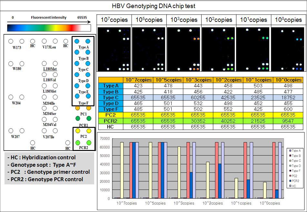Click the fluorescent intensity color gradient bar

49,28
